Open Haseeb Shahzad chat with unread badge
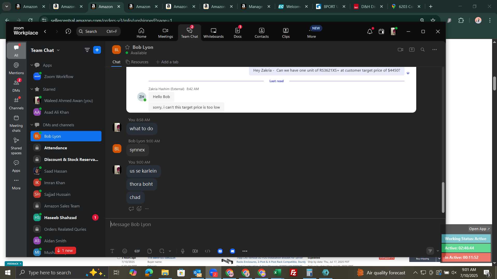The height and width of the screenshot is (279, 497). [66, 218]
